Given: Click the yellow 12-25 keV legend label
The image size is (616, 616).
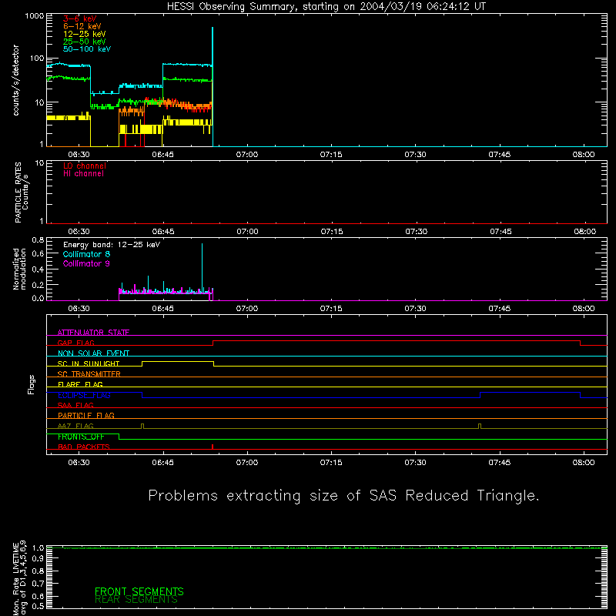Looking at the screenshot, I should (x=85, y=34).
